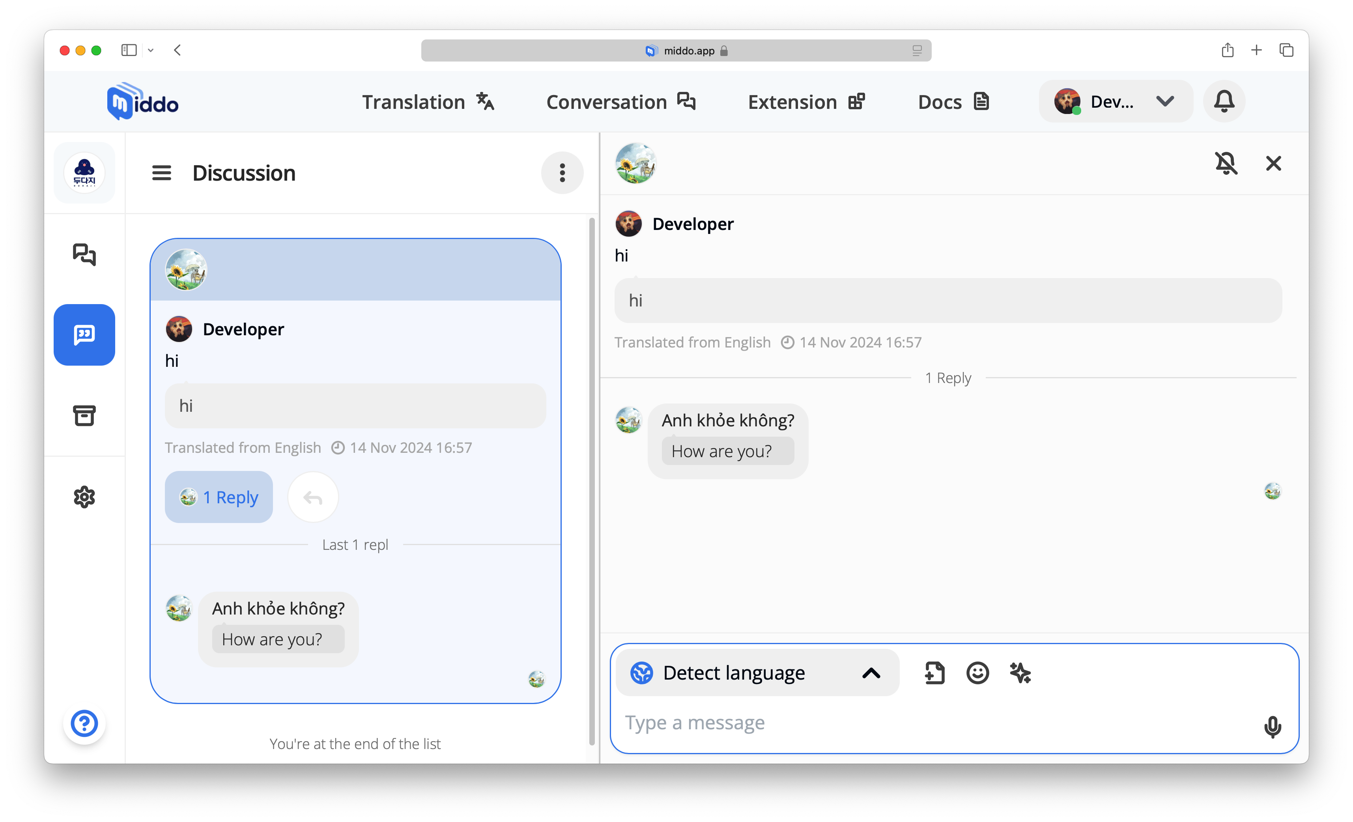Image resolution: width=1353 pixels, height=822 pixels.
Task: Select the Discussion sidebar icon
Action: (x=84, y=334)
